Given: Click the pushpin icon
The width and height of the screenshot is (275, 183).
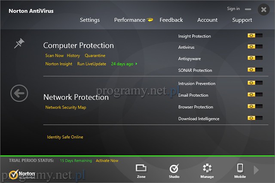Looking at the screenshot, I should (x=19, y=43).
